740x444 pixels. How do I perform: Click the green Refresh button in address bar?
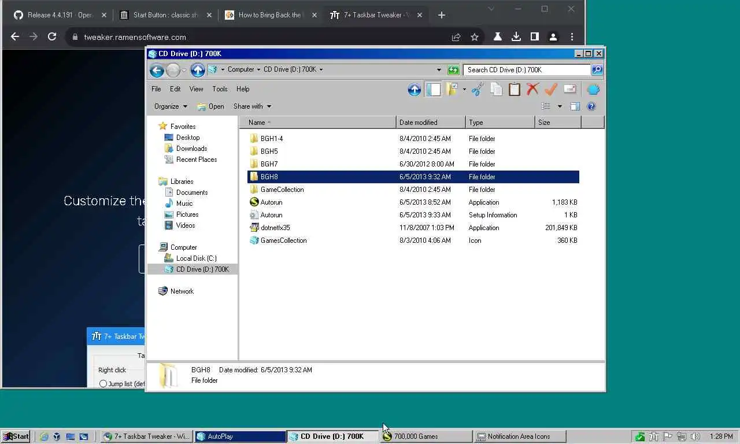(x=453, y=70)
